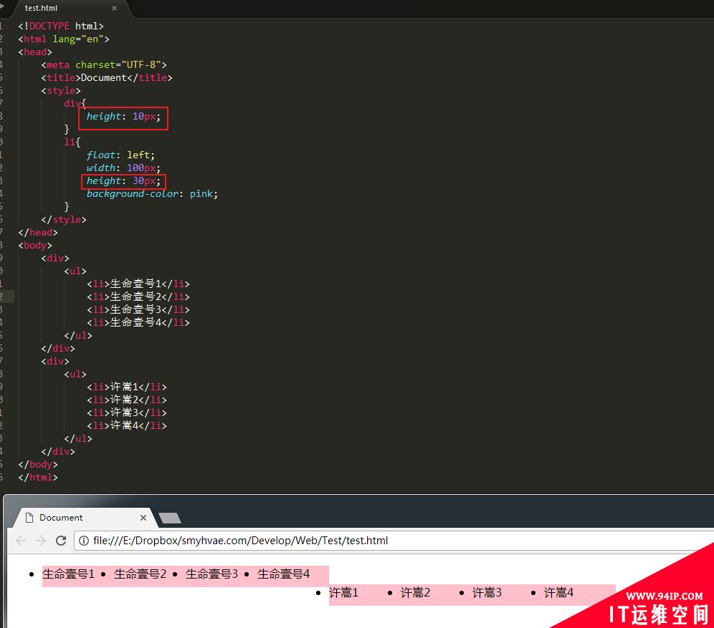Click the code line li 生命壹号4
714x628 pixels.
click(x=138, y=322)
